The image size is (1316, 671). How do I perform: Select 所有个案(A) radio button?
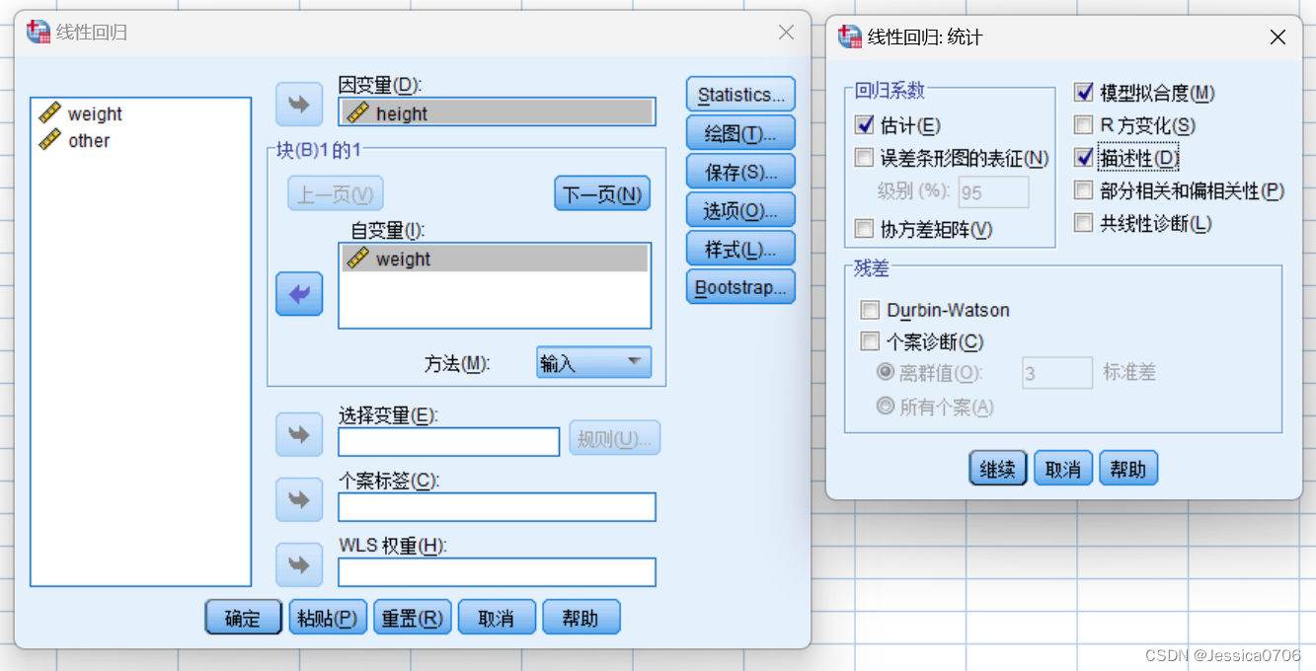click(x=886, y=406)
